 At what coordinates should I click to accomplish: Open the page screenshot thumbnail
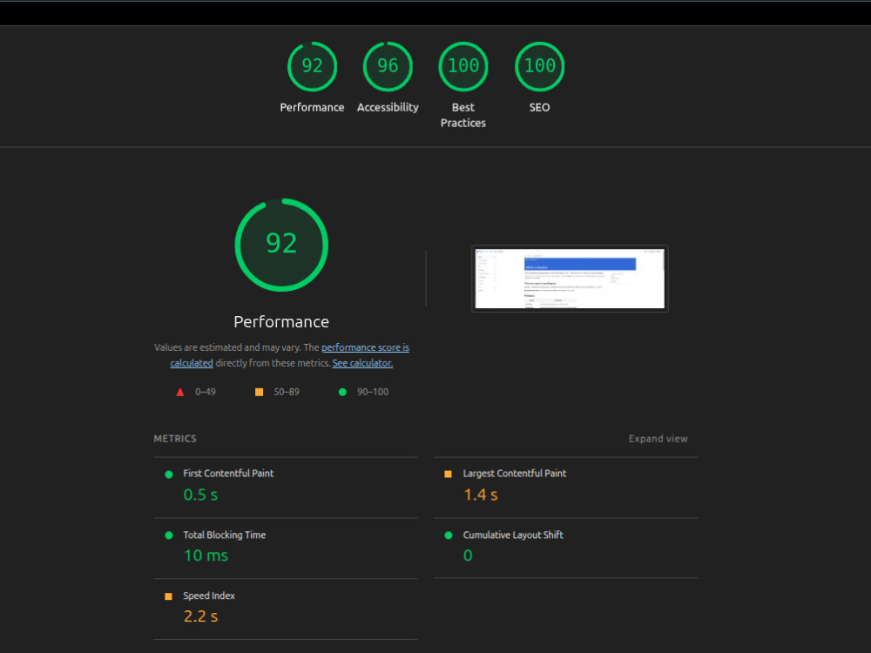pyautogui.click(x=570, y=279)
